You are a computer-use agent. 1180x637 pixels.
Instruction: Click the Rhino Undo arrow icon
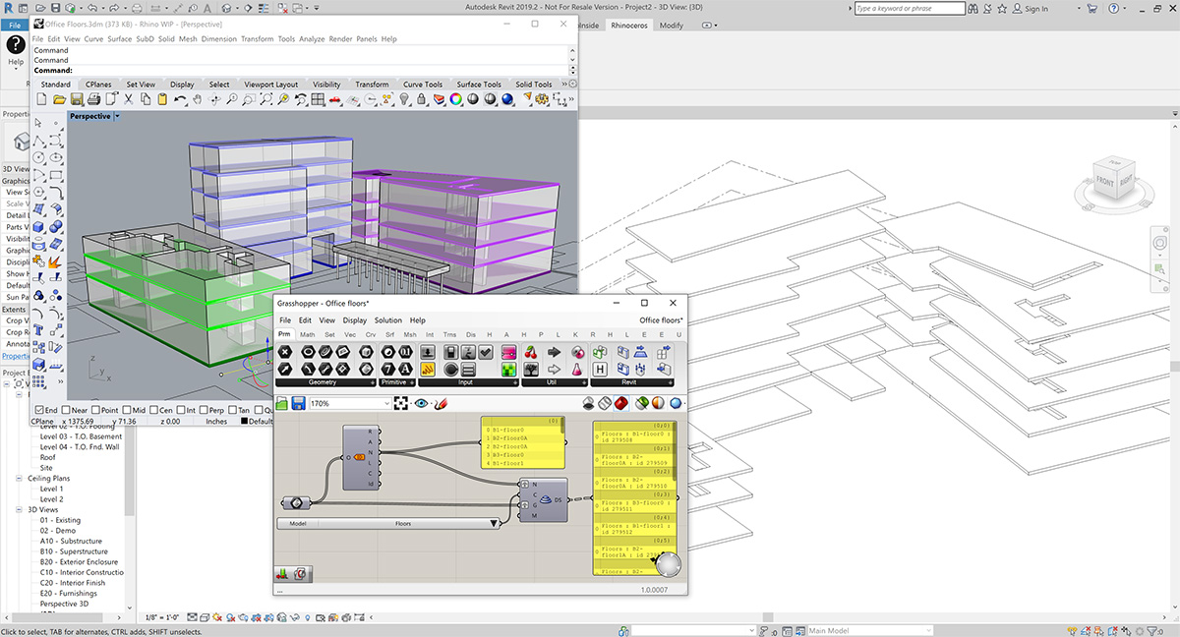[179, 97]
